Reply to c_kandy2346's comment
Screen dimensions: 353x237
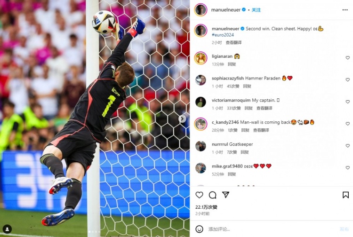tap(245, 130)
